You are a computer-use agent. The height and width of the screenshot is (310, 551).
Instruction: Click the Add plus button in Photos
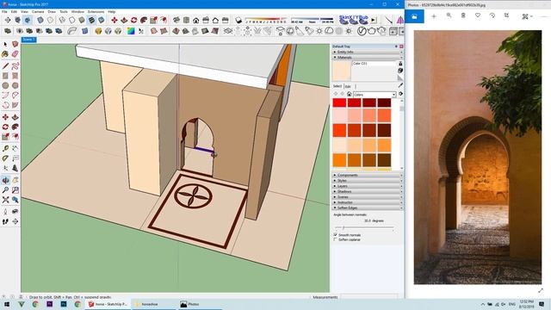click(x=434, y=16)
